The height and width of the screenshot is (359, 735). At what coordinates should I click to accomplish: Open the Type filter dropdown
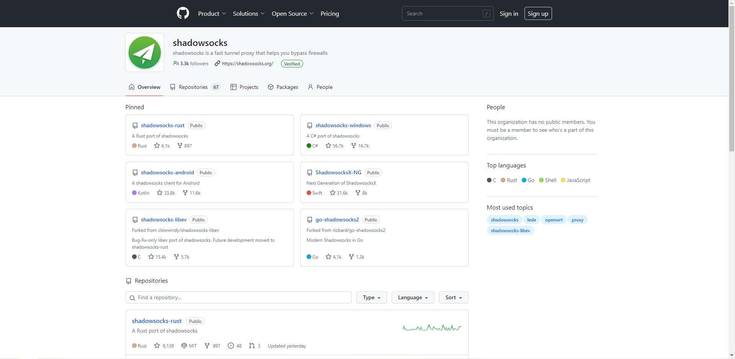click(371, 297)
